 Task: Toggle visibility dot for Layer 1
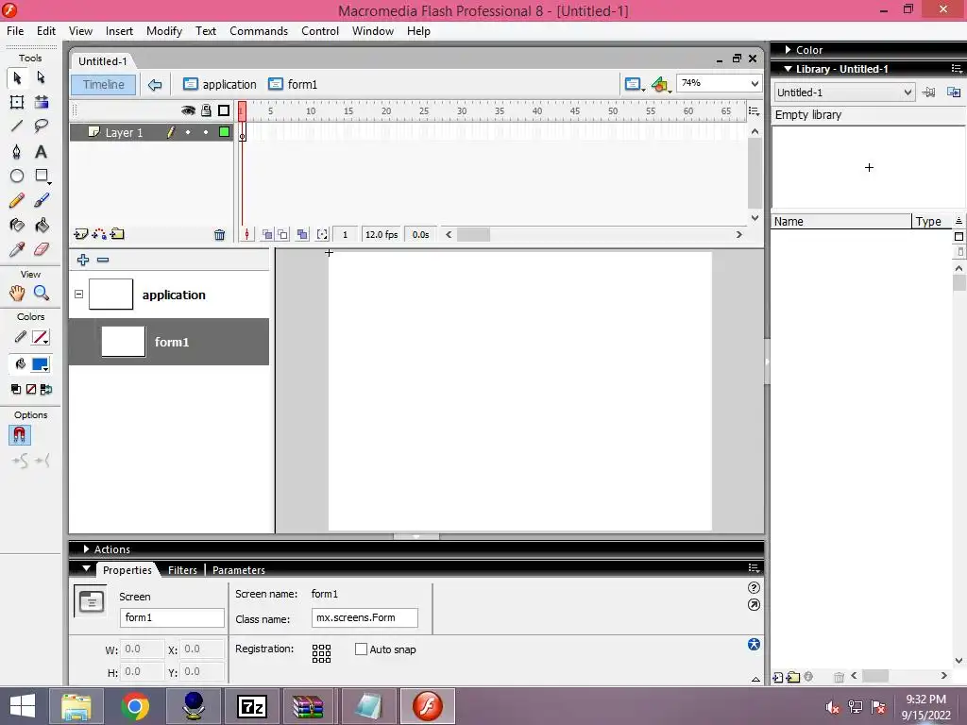click(x=188, y=132)
